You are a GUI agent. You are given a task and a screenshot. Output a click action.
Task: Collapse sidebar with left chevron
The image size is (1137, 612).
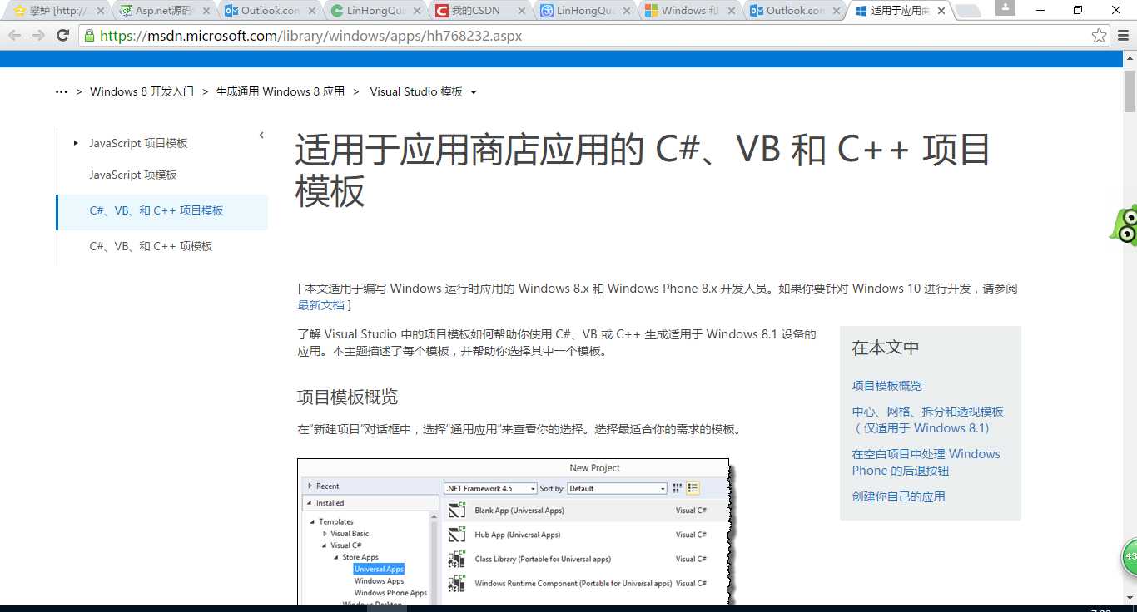261,135
